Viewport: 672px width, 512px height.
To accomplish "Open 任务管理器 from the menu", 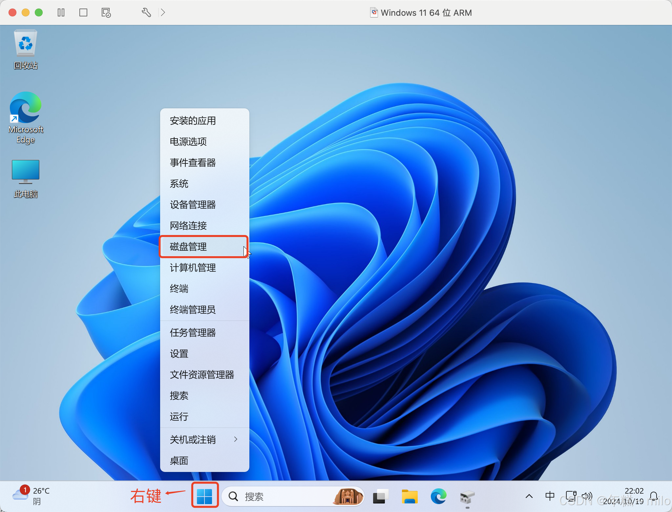I will click(x=193, y=332).
